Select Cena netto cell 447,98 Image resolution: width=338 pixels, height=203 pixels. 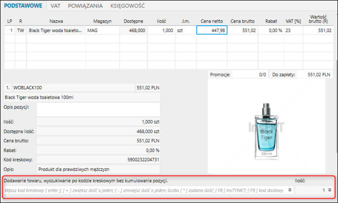(211, 31)
